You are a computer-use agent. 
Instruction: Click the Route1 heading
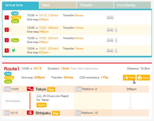point(12,69)
